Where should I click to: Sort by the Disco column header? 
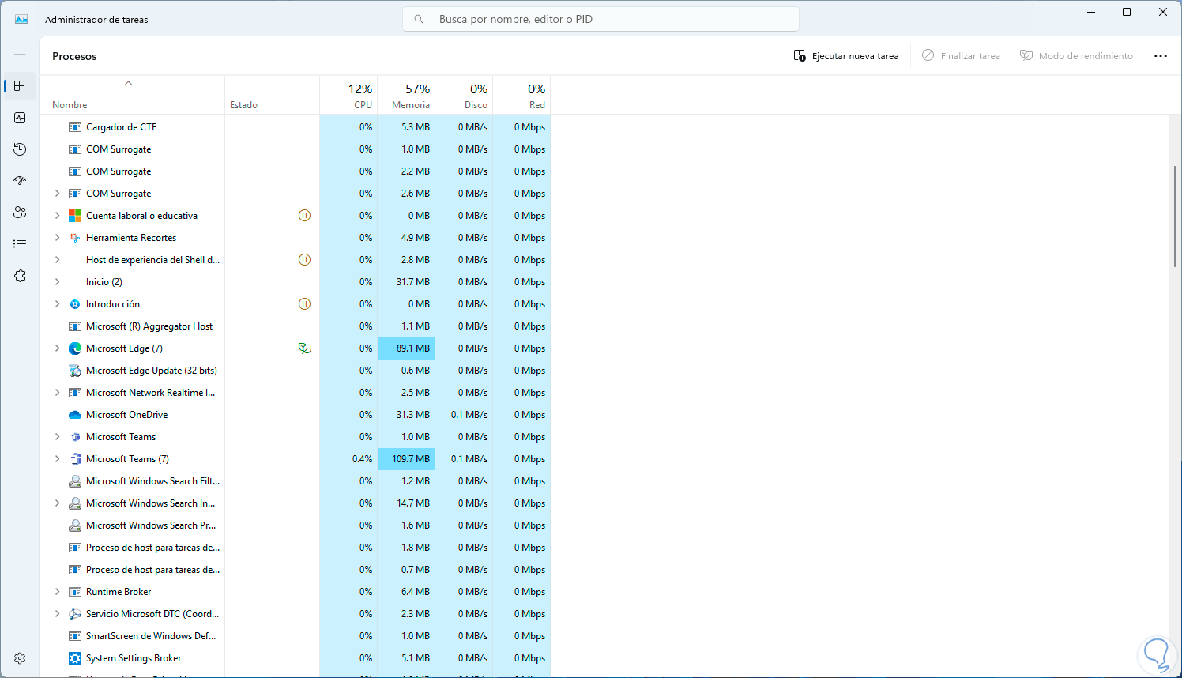[464, 95]
